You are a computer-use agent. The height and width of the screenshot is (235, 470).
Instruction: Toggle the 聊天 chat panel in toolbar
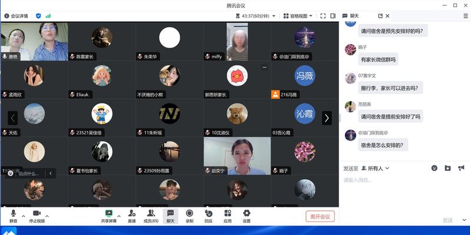click(x=170, y=215)
